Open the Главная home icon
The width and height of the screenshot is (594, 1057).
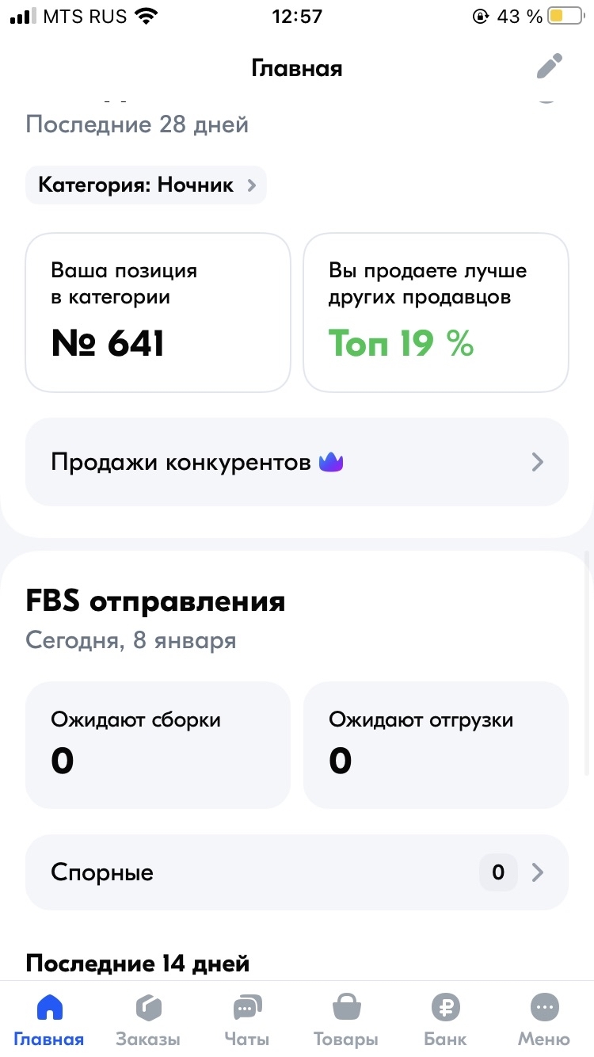49,1008
